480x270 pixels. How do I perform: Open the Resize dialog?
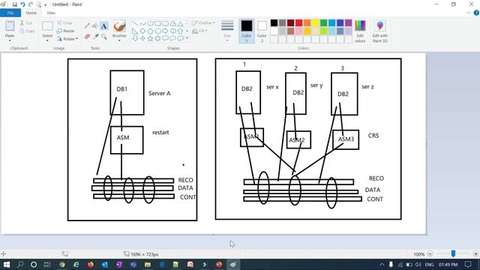[x=65, y=31]
